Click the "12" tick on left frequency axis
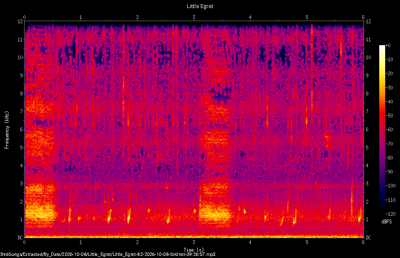This screenshot has width=400, height=258. [x=20, y=22]
